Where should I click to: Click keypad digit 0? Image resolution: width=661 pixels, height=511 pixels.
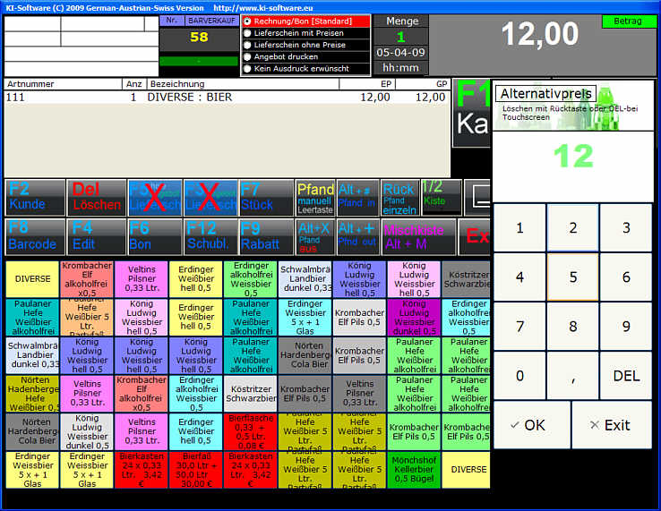(x=519, y=376)
